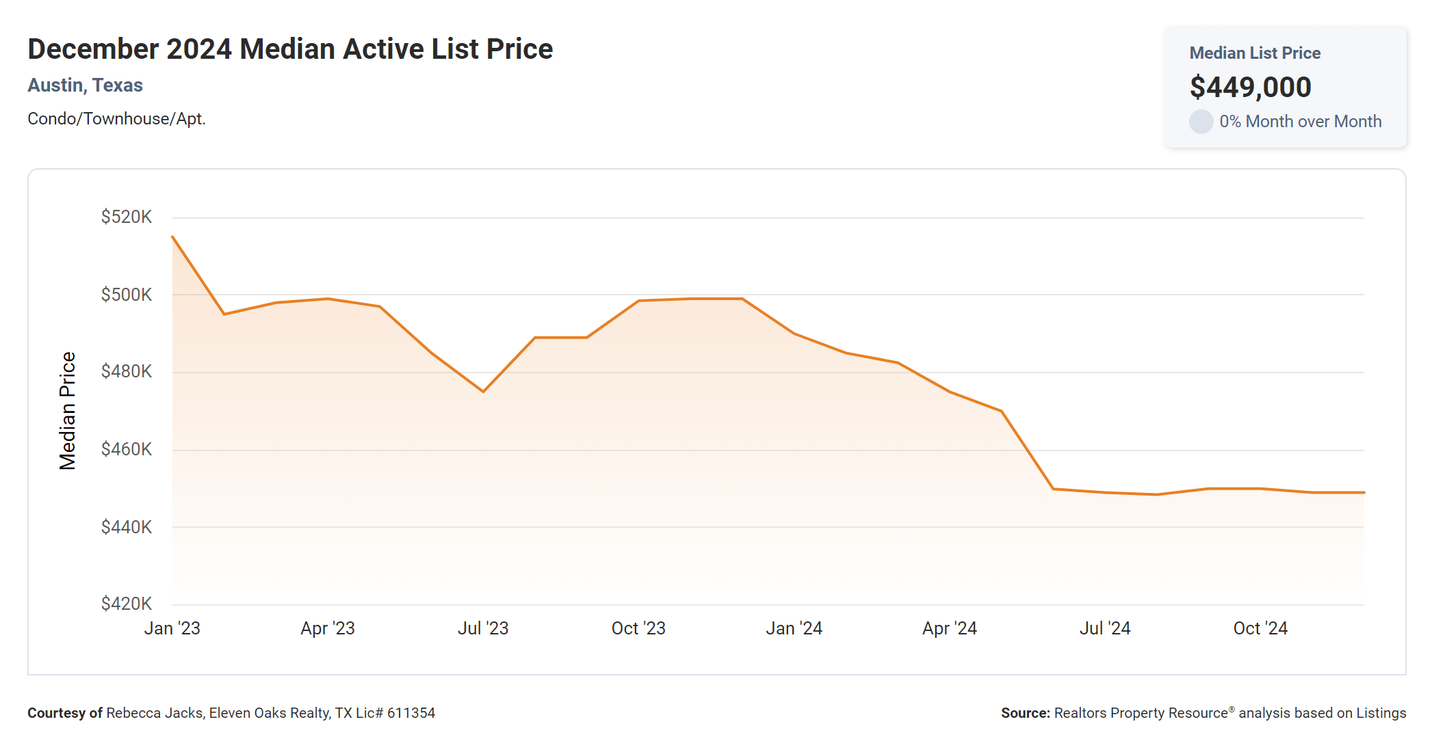
Task: Click the "Condo/Townhouse/Apt." property type label
Action: click(116, 119)
